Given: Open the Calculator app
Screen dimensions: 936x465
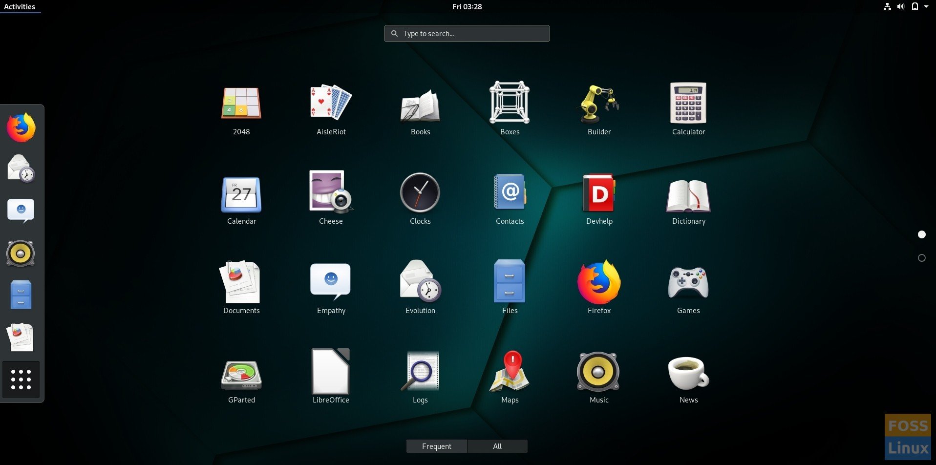Looking at the screenshot, I should coord(688,103).
